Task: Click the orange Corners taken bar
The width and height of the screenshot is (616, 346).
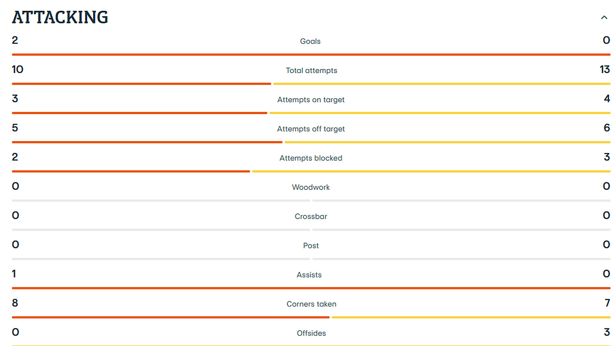Action: pyautogui.click(x=171, y=318)
